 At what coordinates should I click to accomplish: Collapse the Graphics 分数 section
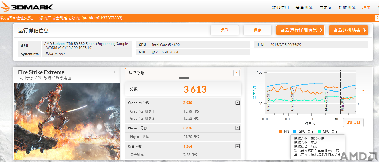tap(237, 103)
